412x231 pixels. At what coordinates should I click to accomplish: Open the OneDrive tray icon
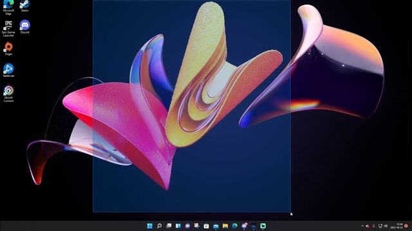click(x=368, y=226)
